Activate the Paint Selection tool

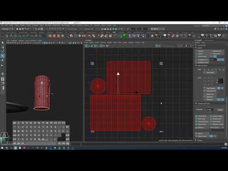2,51
